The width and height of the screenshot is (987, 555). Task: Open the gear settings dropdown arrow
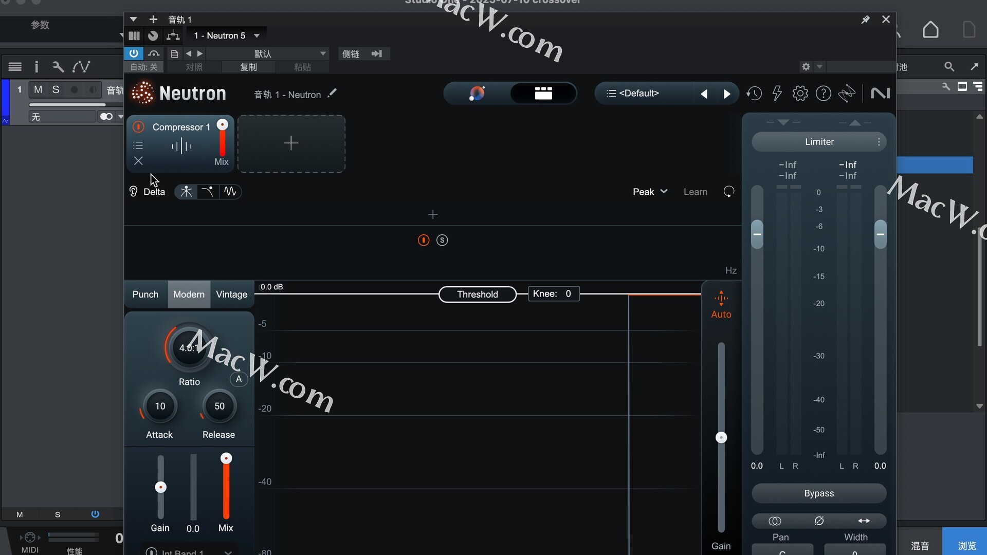click(820, 67)
